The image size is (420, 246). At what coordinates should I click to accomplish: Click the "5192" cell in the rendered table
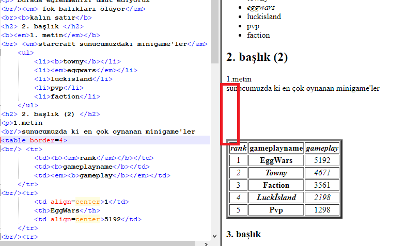322,160
